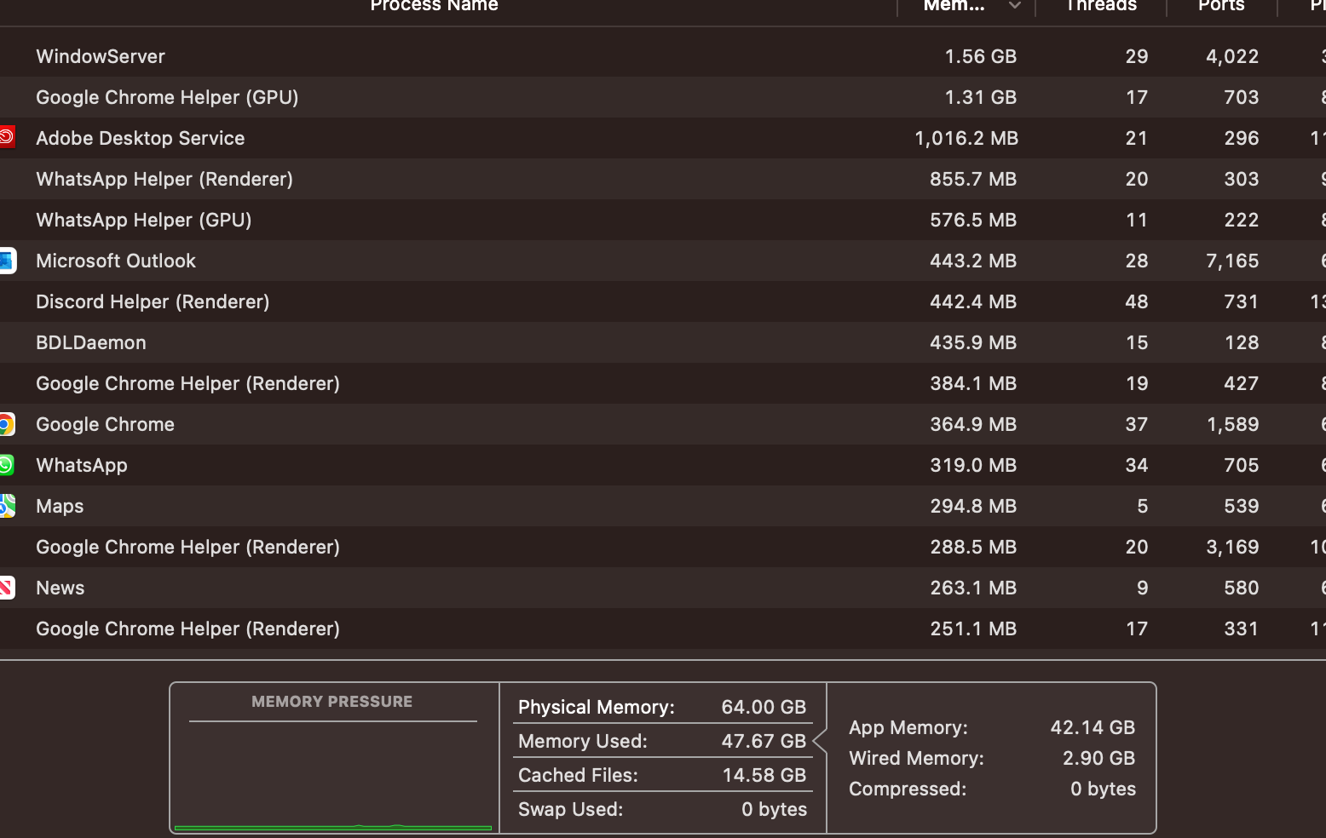The height and width of the screenshot is (838, 1326).
Task: Select Chrome Helper (Renderer) using 251.1 MB
Action: 187,628
